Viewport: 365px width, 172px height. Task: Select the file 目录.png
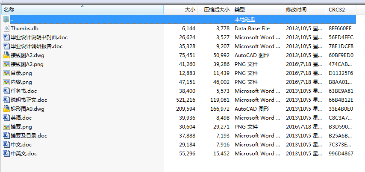(21, 73)
